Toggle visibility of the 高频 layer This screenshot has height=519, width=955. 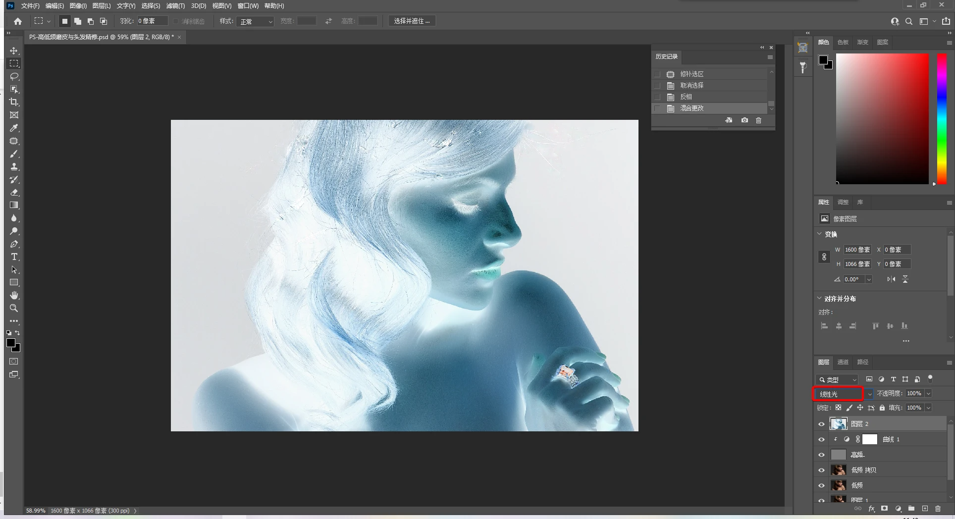821,455
